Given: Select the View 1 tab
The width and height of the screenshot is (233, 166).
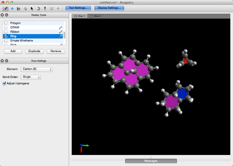Looking at the screenshot, I should 81,16.
